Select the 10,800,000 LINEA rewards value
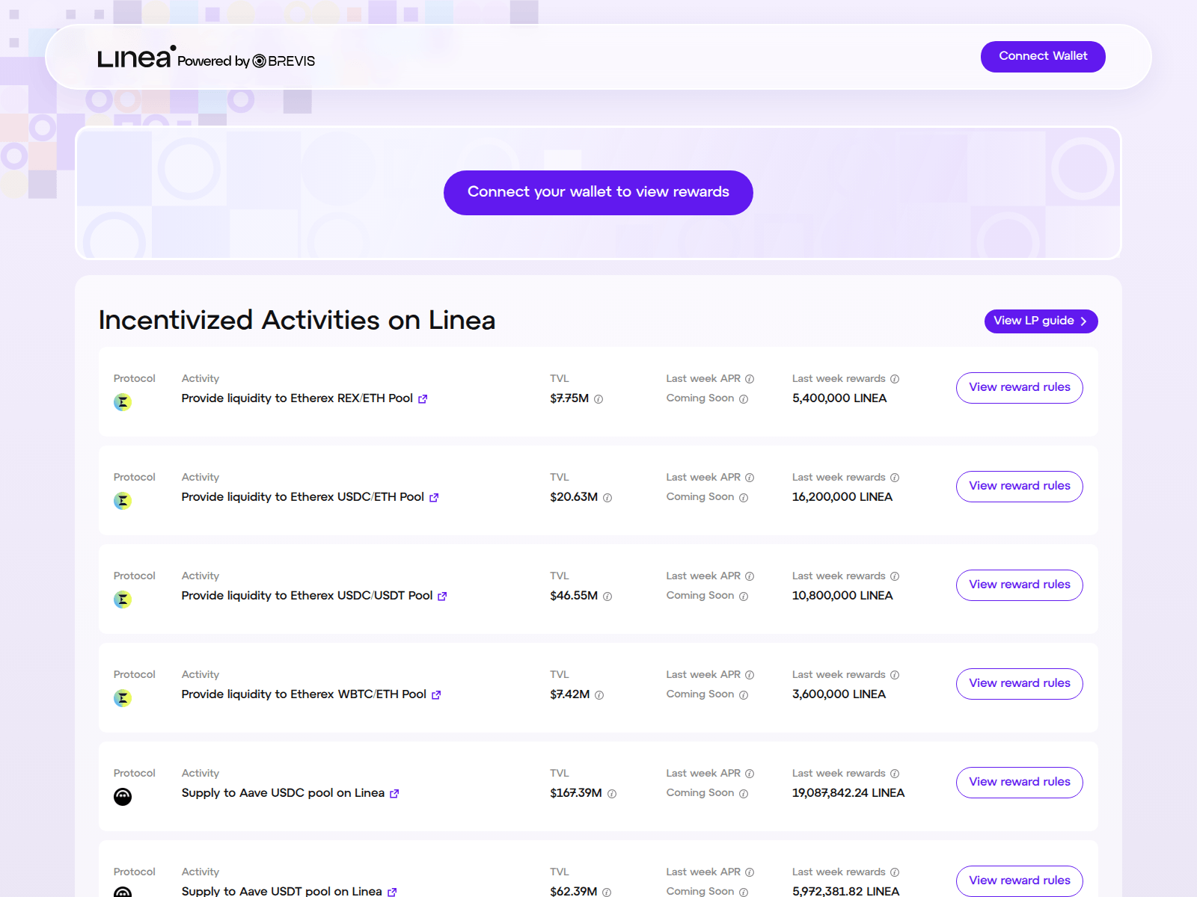 click(842, 596)
